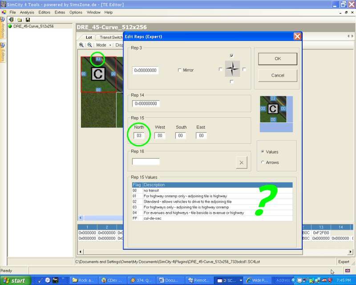356x285 pixels.
Task: Click the exit-door icon in the main toolbar
Action: [11, 20]
